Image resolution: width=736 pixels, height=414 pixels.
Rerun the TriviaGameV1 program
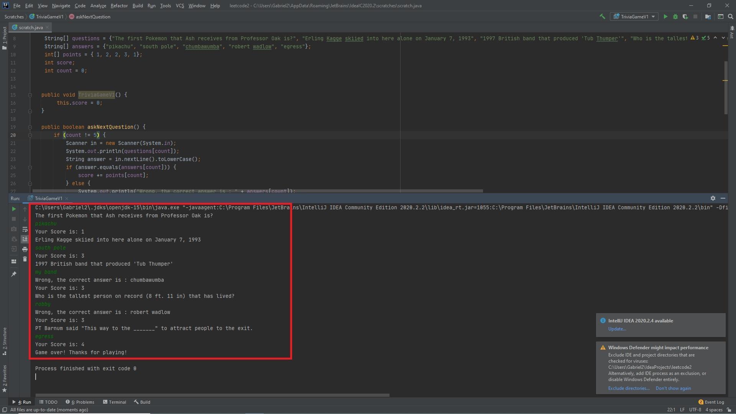15,209
